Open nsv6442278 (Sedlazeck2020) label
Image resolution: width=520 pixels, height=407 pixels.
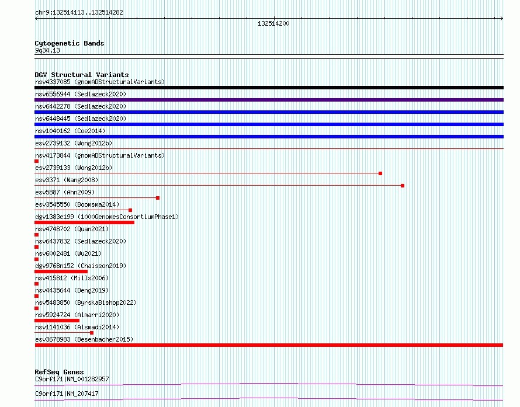[x=81, y=106]
